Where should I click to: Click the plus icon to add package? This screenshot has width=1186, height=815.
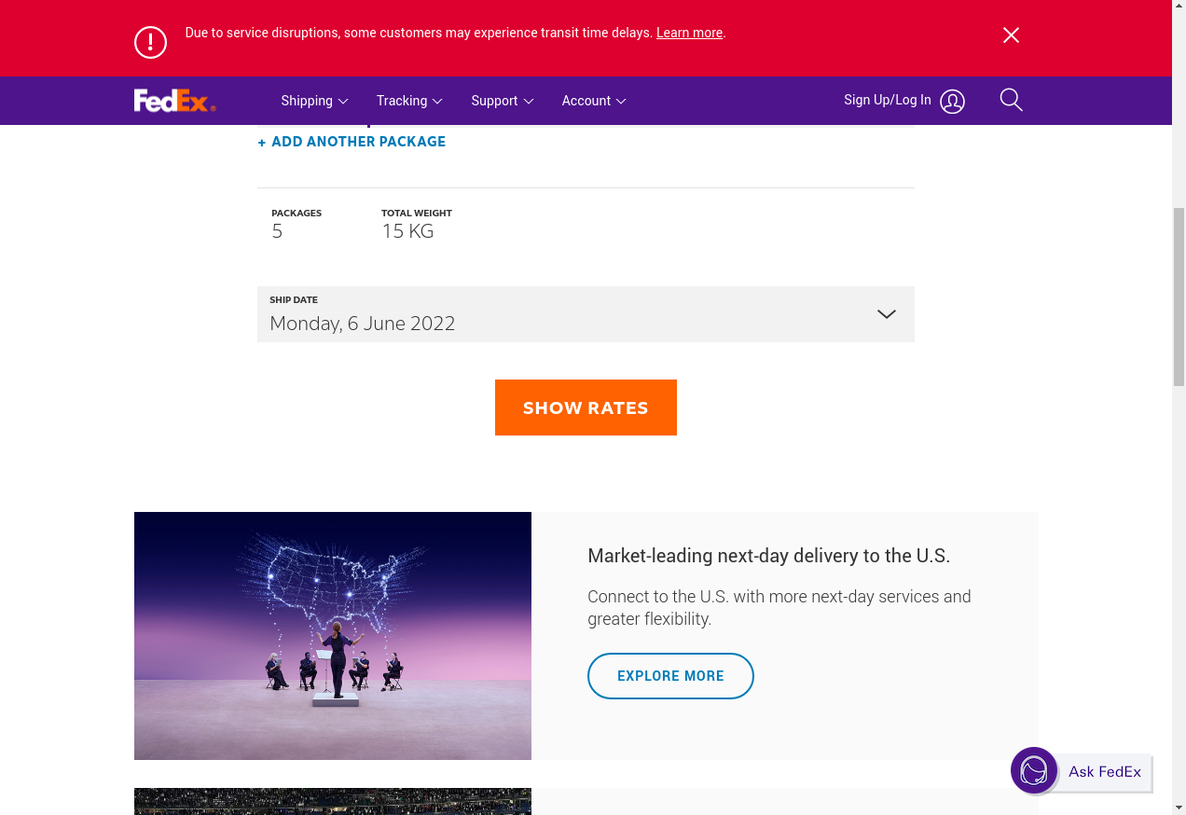(x=262, y=143)
